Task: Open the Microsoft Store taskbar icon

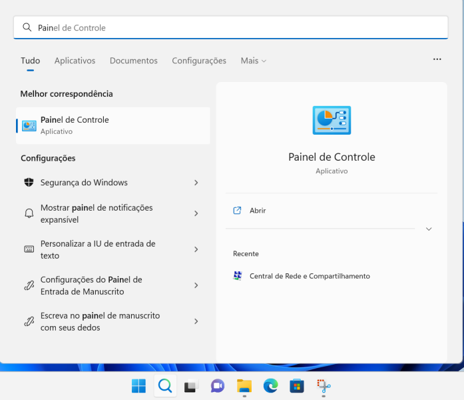Action: click(296, 385)
